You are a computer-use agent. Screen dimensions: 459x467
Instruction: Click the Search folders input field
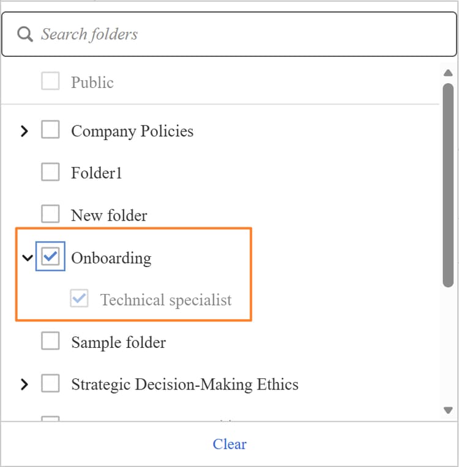coord(229,34)
